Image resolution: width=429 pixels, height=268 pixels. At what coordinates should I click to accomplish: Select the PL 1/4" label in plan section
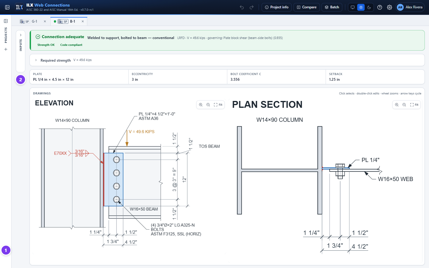(x=371, y=160)
